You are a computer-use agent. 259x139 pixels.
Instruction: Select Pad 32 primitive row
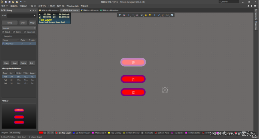point(19,84)
